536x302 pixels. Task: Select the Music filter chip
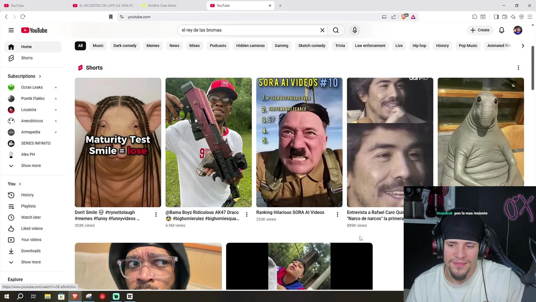pos(98,46)
